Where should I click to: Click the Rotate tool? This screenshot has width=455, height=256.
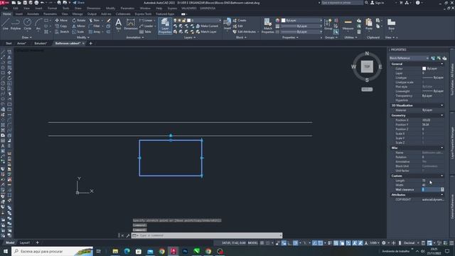pyautogui.click(x=79, y=21)
